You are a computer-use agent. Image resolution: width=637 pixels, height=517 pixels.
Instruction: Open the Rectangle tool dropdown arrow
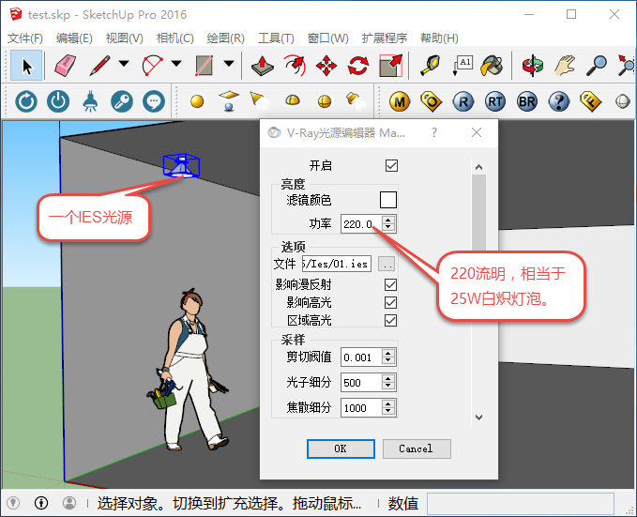(x=229, y=64)
